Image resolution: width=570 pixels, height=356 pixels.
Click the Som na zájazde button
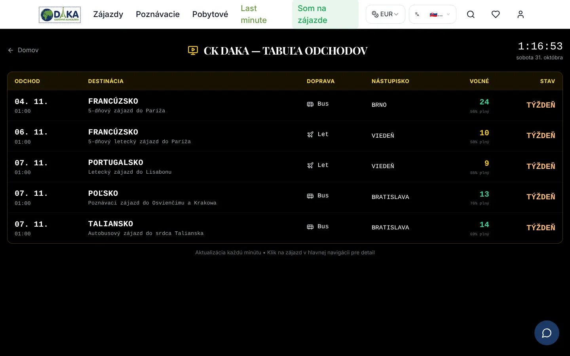pos(325,14)
